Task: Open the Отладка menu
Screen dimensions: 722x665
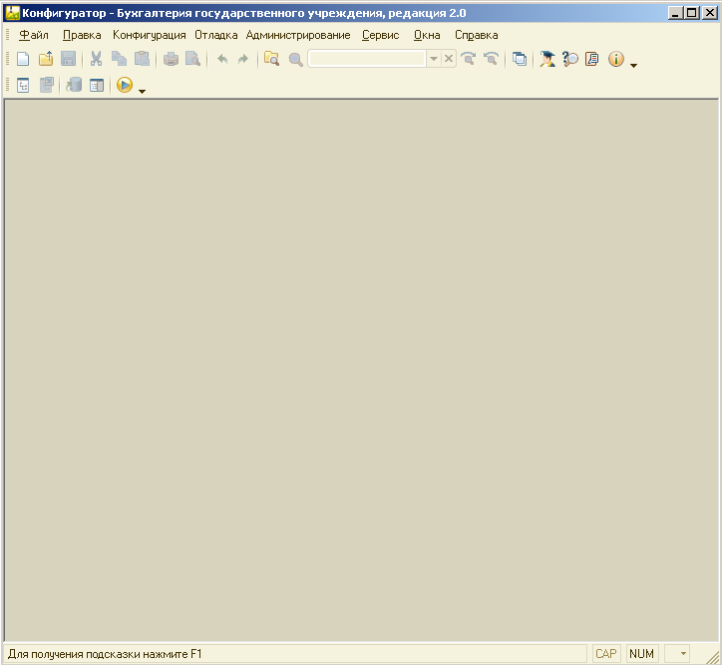Action: point(216,35)
